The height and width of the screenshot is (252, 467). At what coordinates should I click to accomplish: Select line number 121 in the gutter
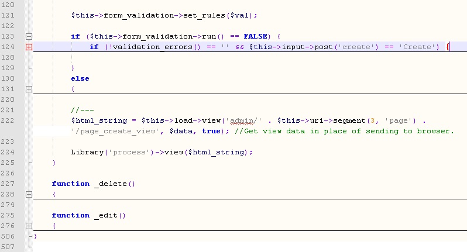point(8,15)
